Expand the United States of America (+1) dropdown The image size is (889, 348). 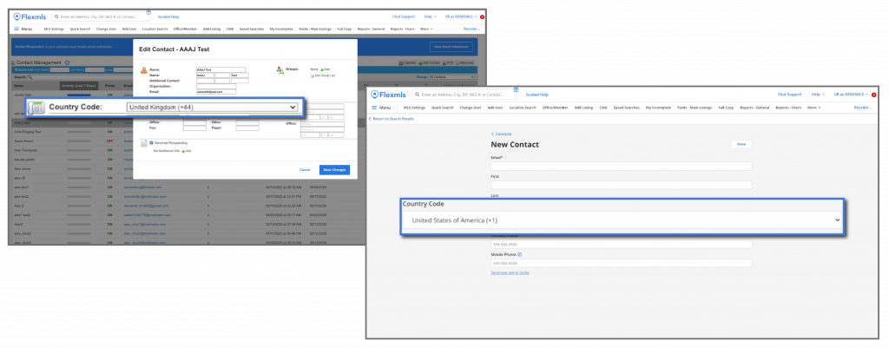[622, 220]
